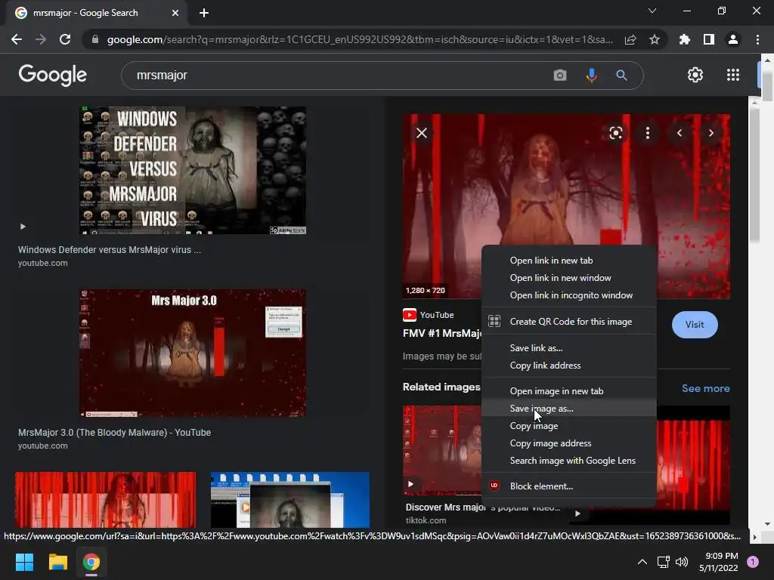Screen dimensions: 774x580
Task: Select Block element... menu entry
Action: 568,486
